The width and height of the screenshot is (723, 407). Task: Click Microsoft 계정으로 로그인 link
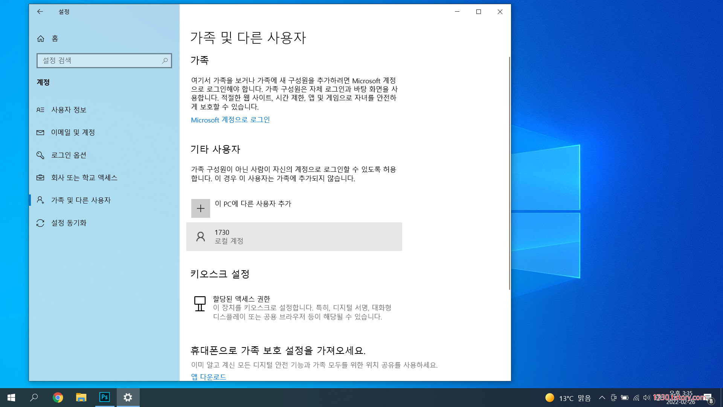pos(230,120)
